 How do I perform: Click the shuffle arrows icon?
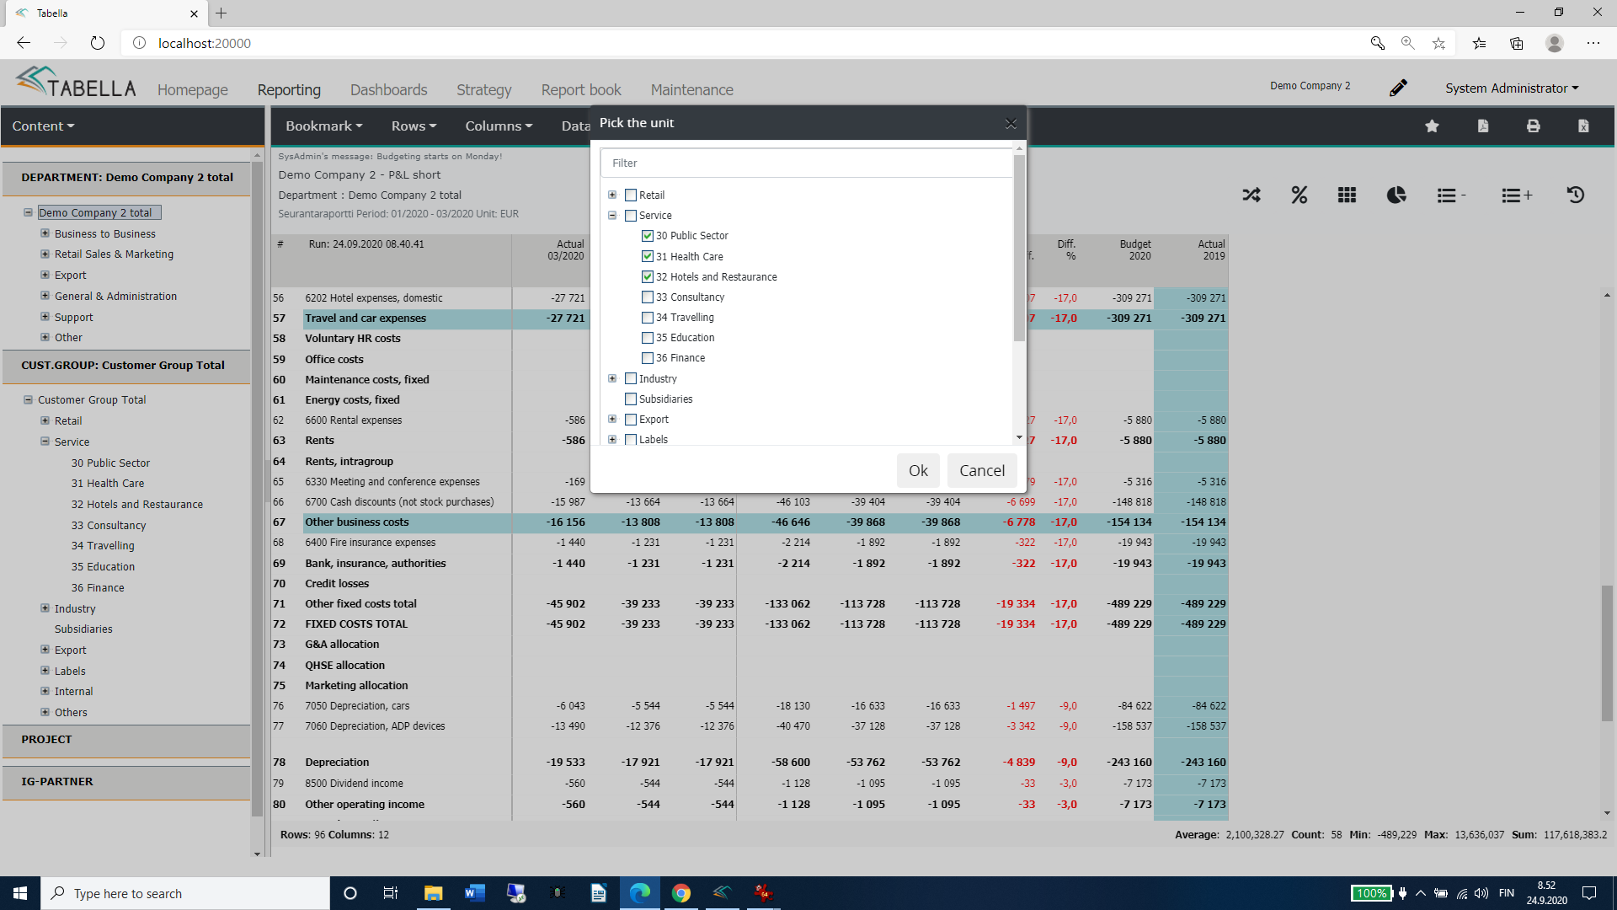[x=1251, y=195]
